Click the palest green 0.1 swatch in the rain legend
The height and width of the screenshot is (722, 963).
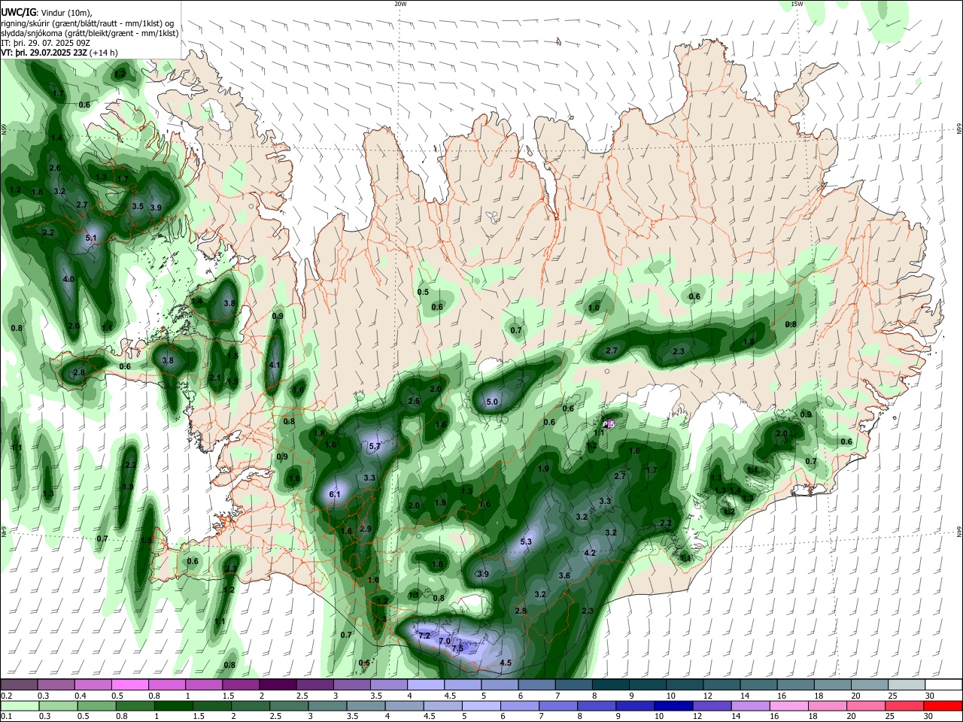pyautogui.click(x=19, y=705)
